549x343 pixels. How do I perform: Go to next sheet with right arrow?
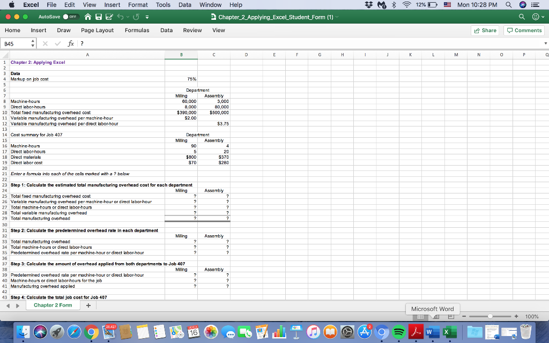click(18, 305)
